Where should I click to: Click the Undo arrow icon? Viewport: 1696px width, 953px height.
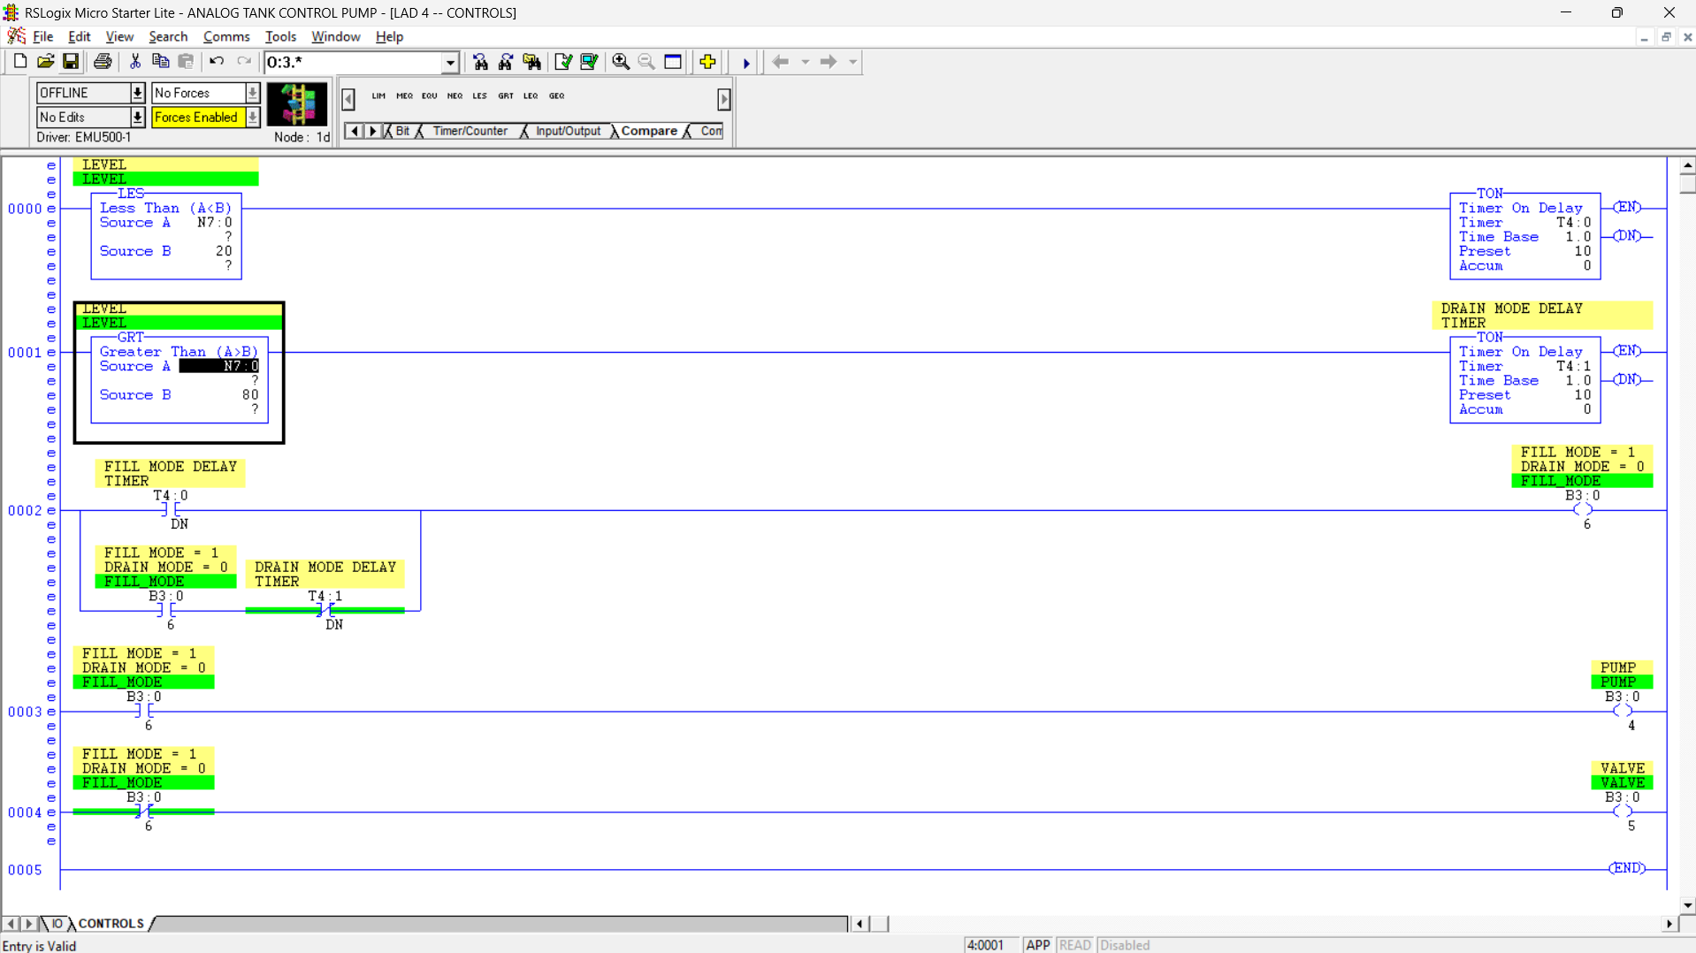(x=217, y=62)
